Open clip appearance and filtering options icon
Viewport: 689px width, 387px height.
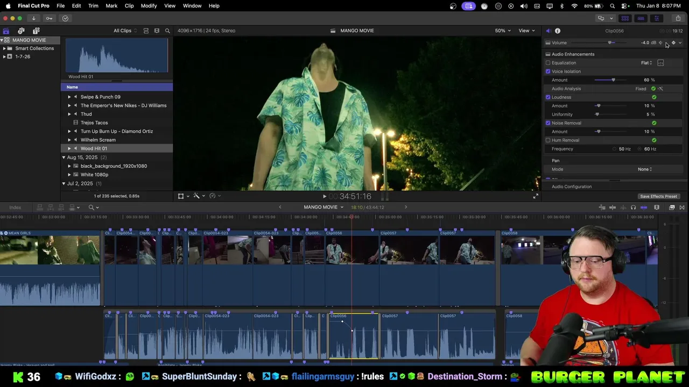coord(157,31)
